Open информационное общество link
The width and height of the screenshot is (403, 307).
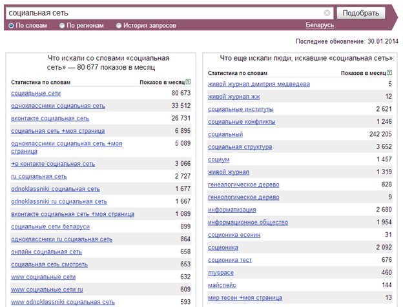click(x=248, y=223)
